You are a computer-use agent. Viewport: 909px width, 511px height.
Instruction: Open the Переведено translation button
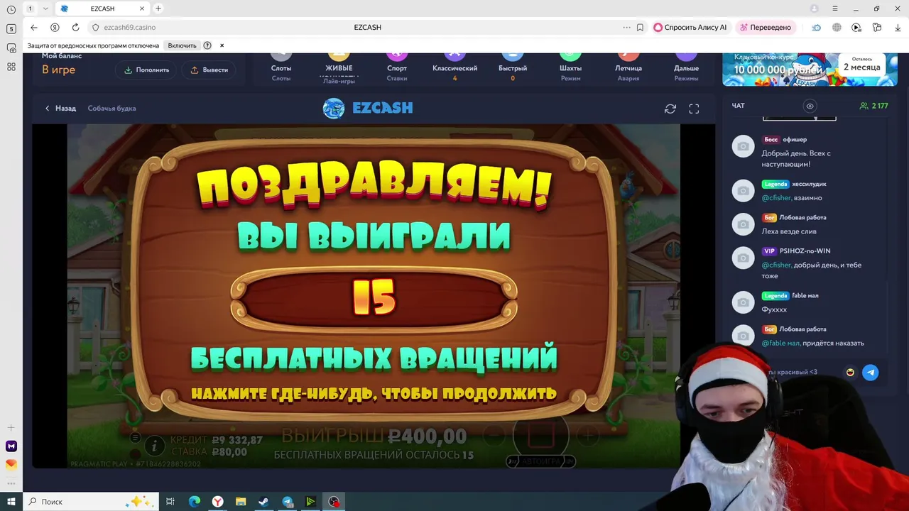[x=765, y=27]
